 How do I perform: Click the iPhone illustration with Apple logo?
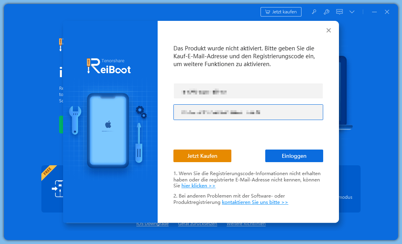[108, 131]
